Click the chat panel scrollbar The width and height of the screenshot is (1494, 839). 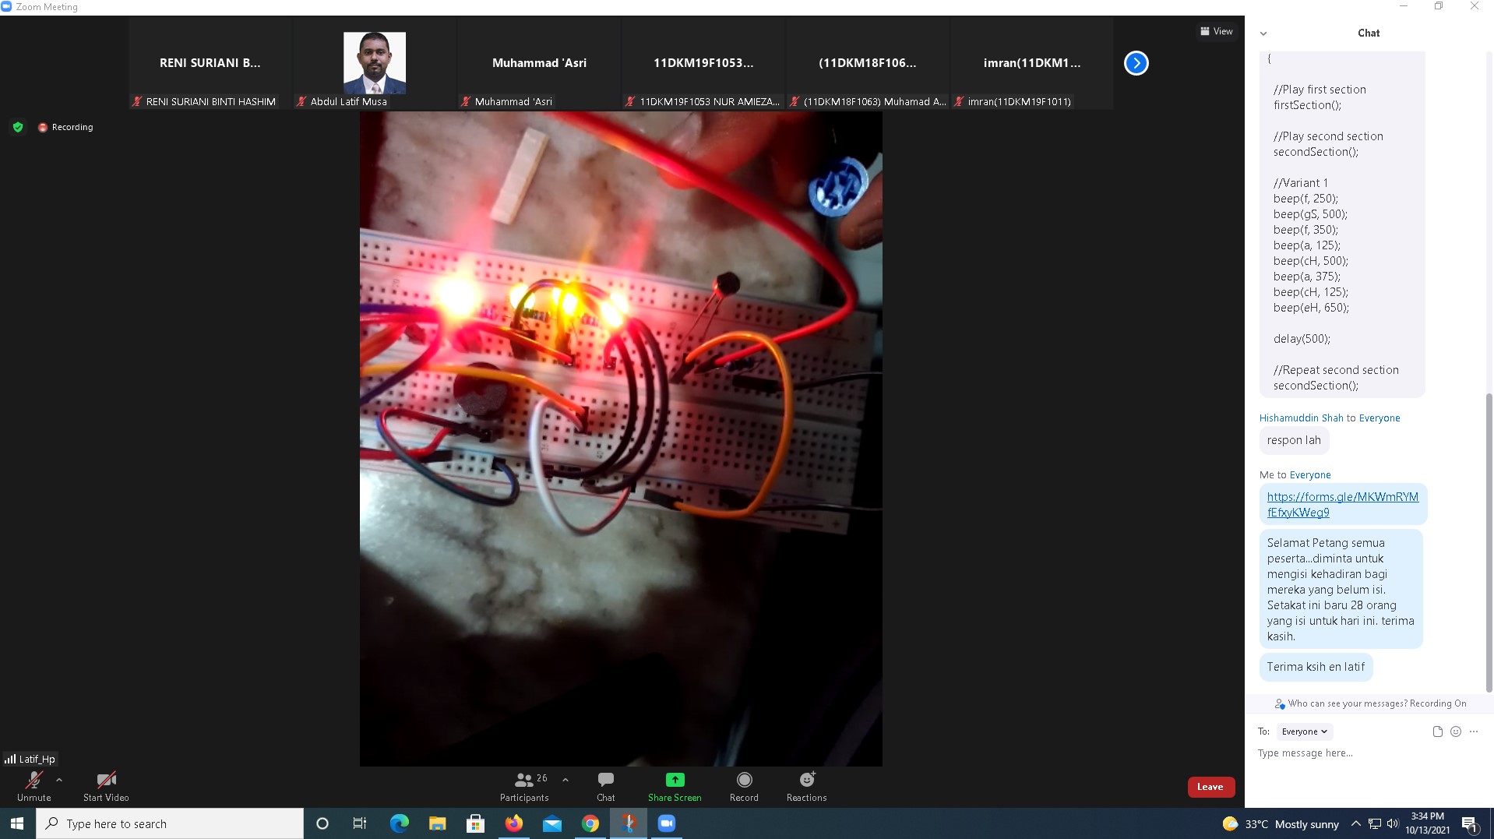pyautogui.click(x=1489, y=541)
